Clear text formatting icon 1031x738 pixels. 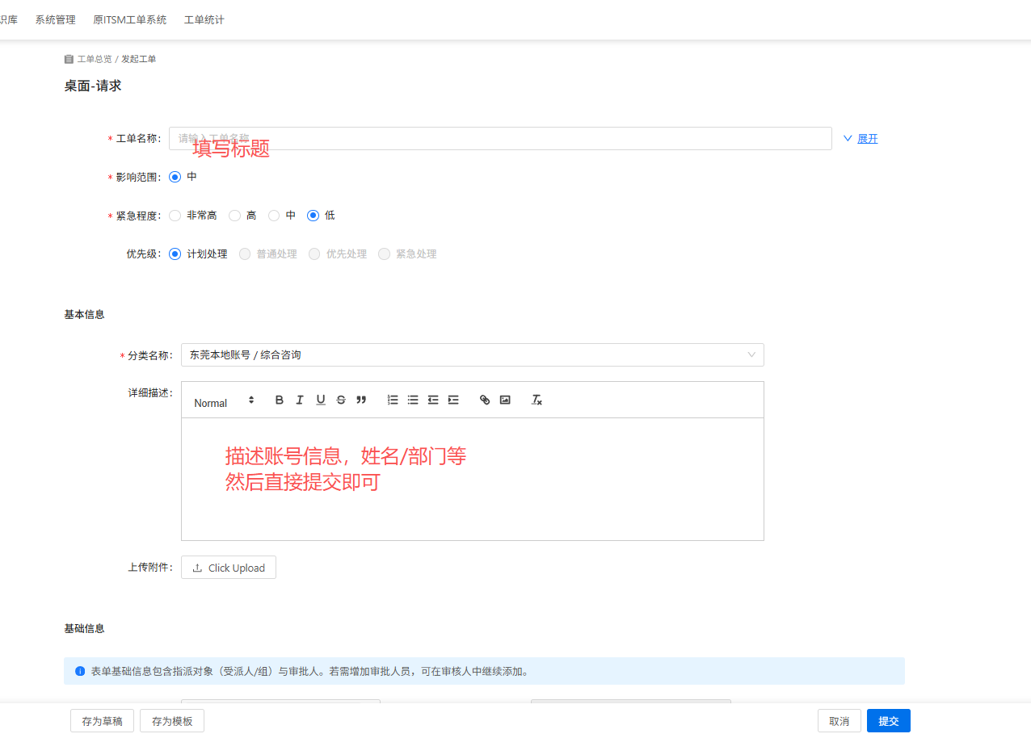coord(537,400)
